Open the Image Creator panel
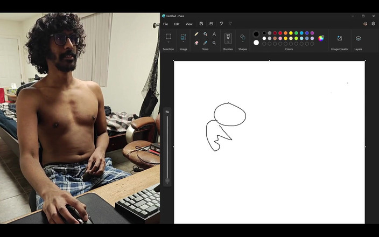 point(339,38)
